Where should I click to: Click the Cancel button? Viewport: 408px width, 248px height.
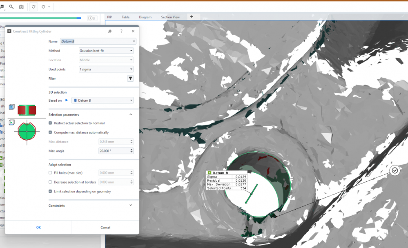pos(105,227)
